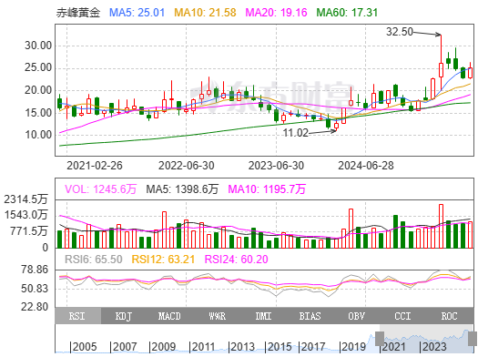The width and height of the screenshot is (478, 357).
Task: Click the tallest red volume bar
Action: pos(441,226)
